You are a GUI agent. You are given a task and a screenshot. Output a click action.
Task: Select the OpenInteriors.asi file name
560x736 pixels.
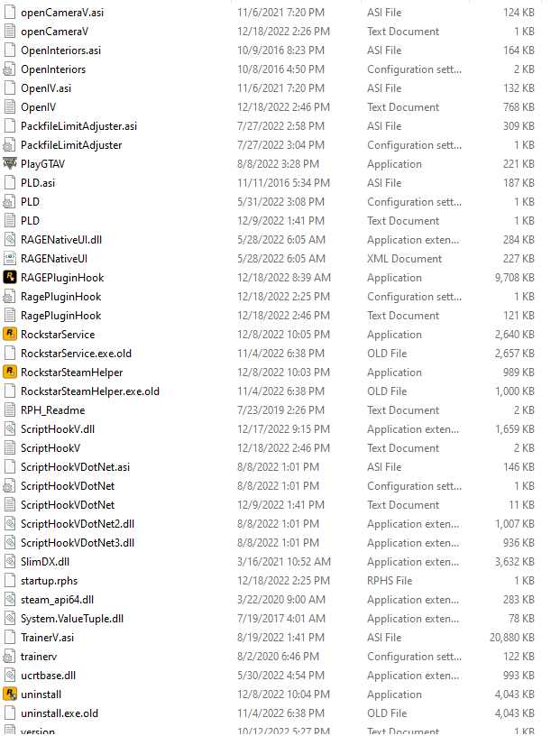point(60,51)
